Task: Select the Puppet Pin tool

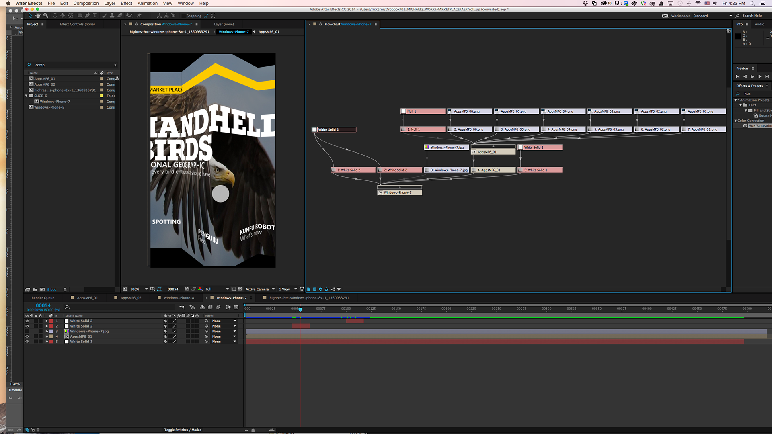Action: (139, 16)
